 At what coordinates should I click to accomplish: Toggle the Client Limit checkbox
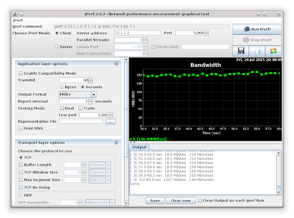click(153, 47)
